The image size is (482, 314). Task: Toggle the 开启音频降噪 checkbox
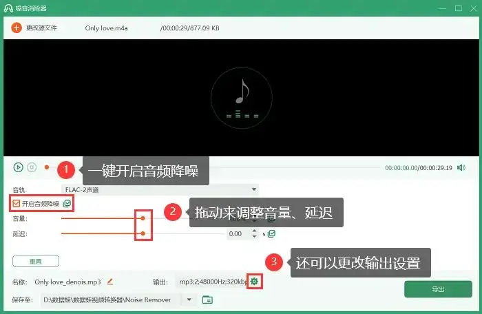17,204
